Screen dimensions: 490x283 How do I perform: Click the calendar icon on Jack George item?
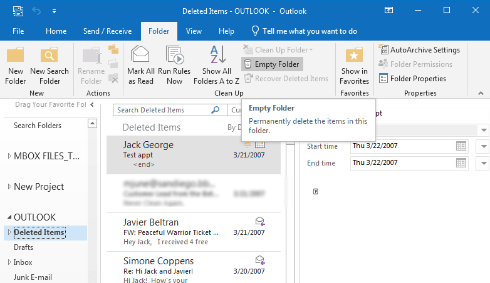260,144
